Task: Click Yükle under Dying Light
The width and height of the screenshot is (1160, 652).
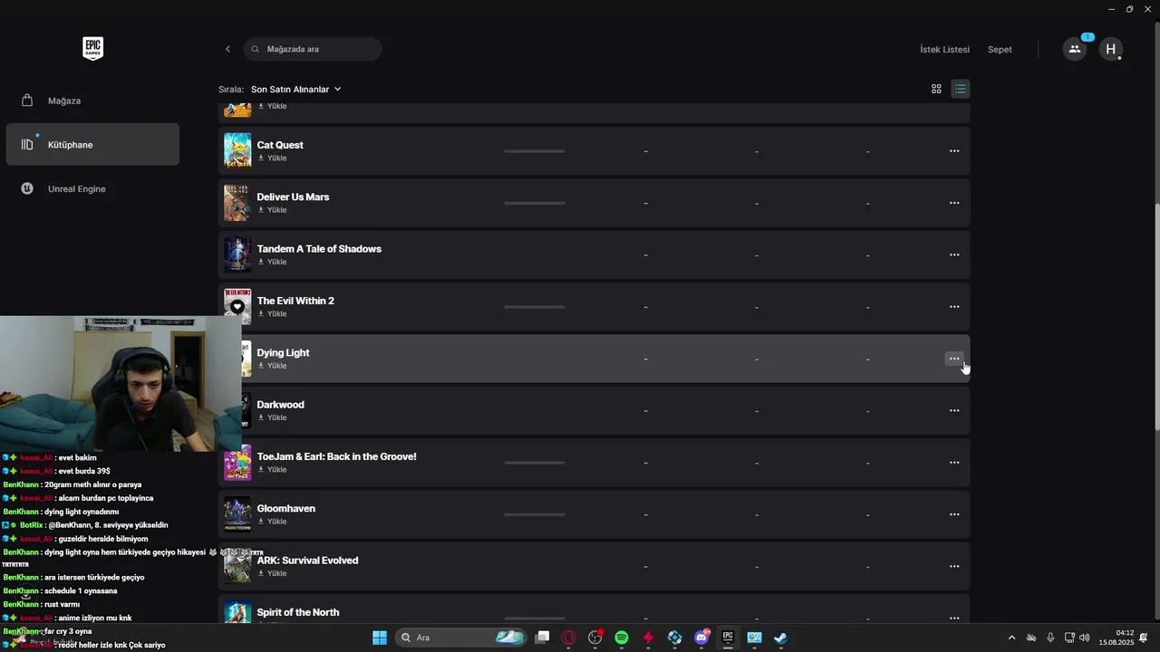Action: pyautogui.click(x=272, y=366)
